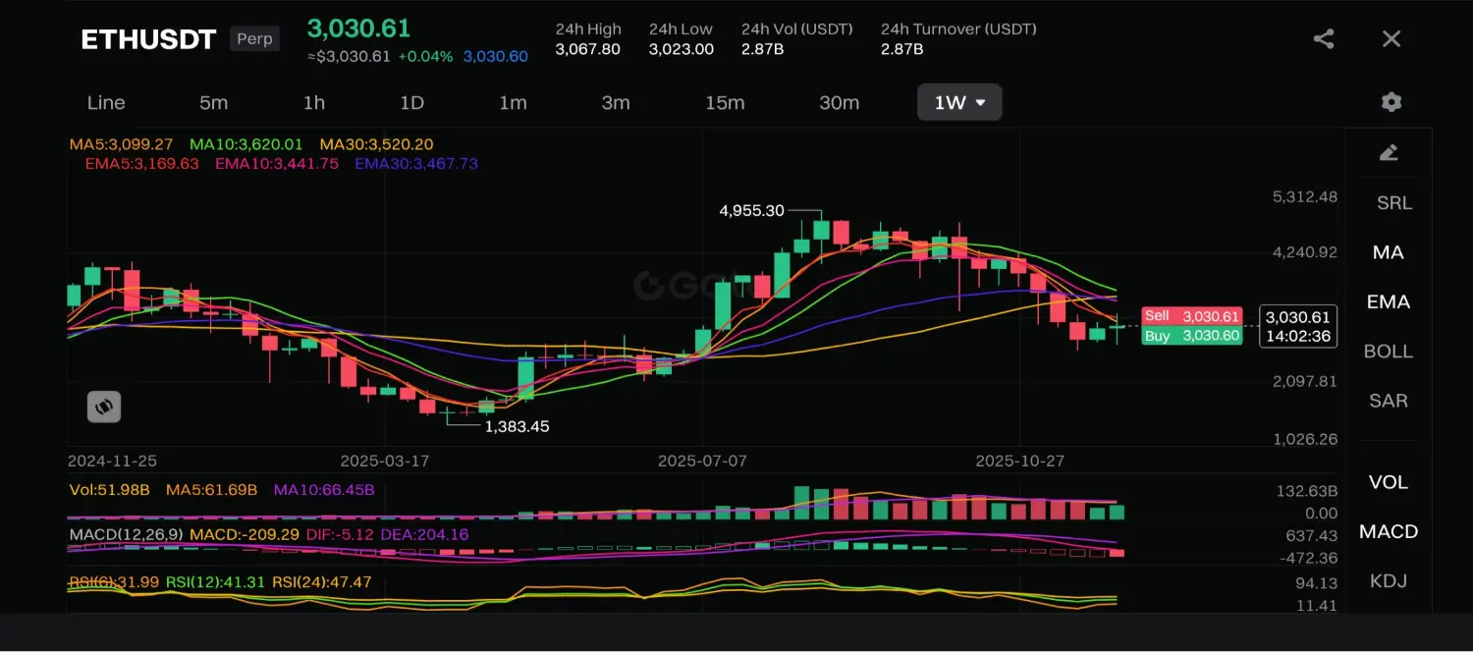The image size is (1473, 652).
Task: Click the +0.04% change value
Action: click(x=425, y=57)
